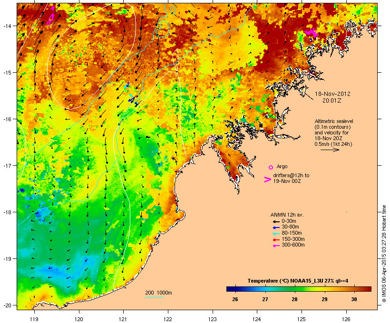Click the blue 30-80m legend arrow
Screen dimensions: 390x323
[276, 228]
